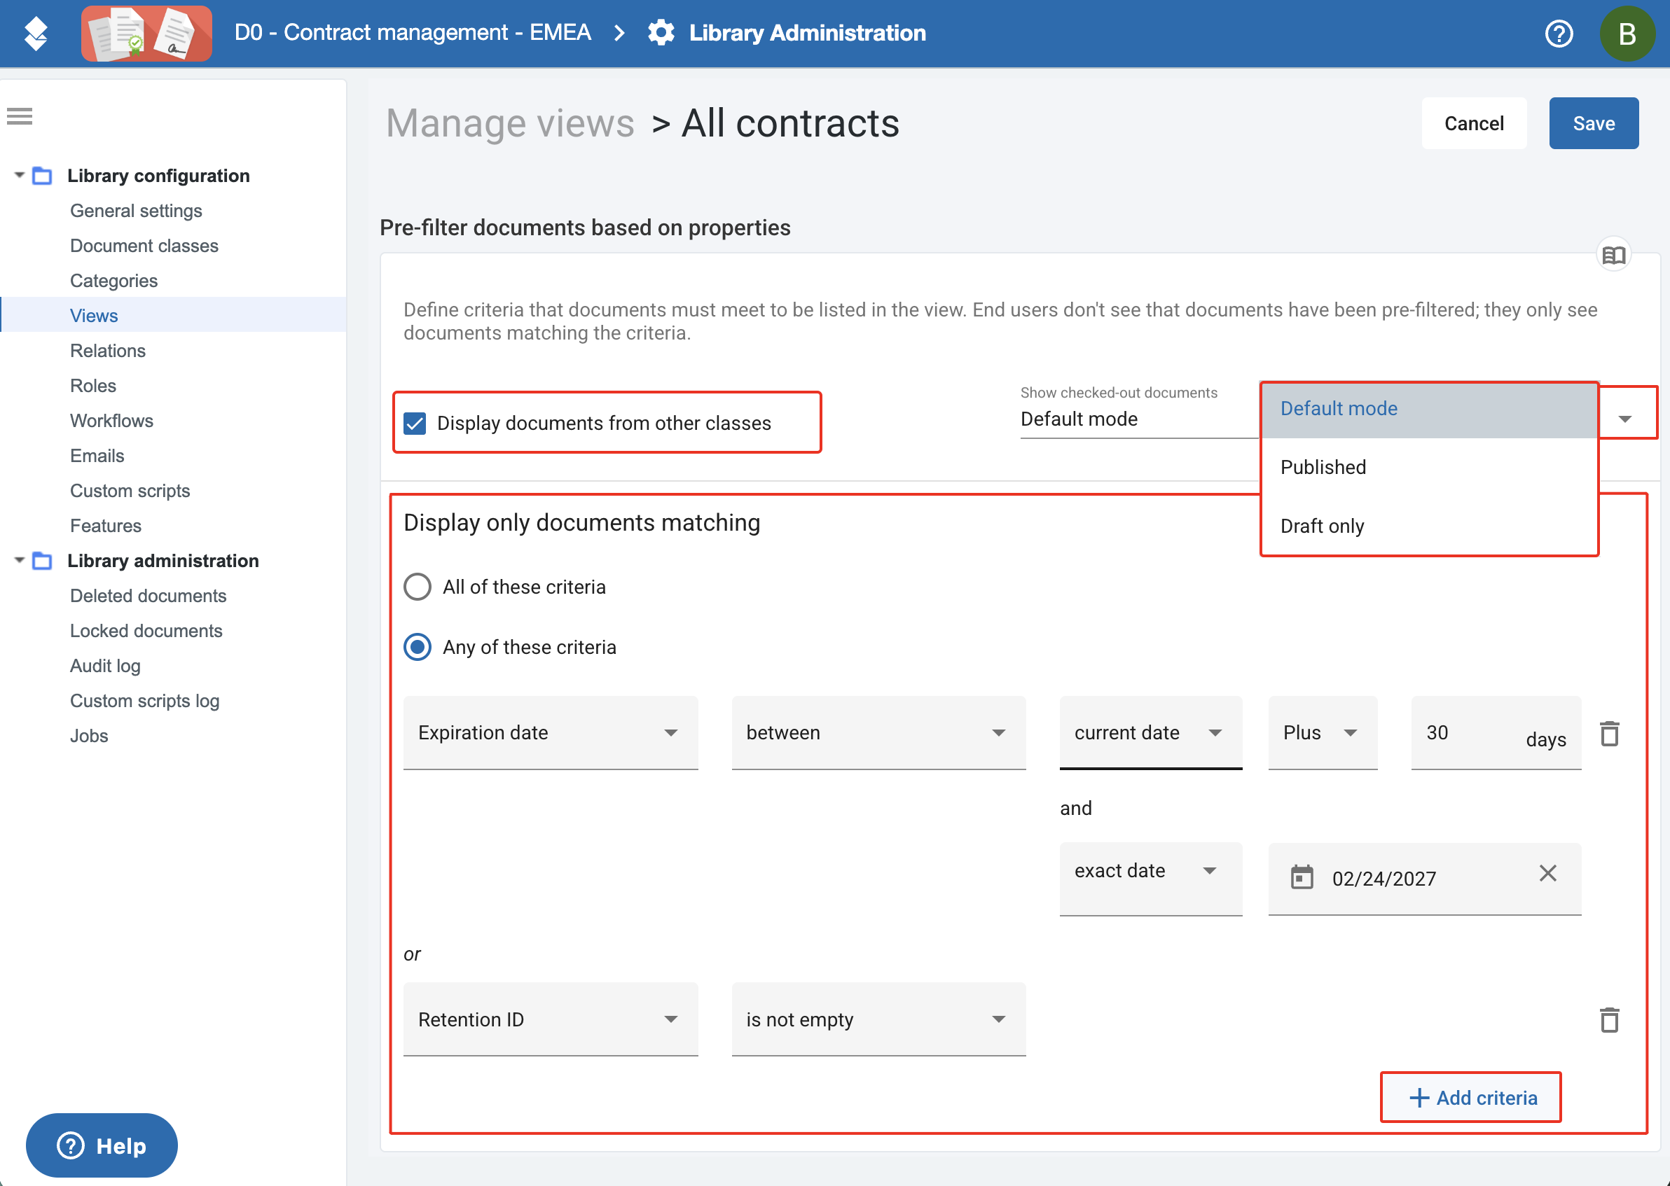Clear the 02/24/2027 date value
Screen dimensions: 1670x1186
click(x=1548, y=873)
